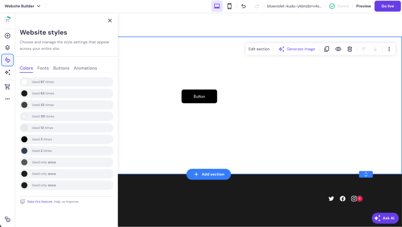
Task: Switch to desktop view
Action: pos(217,6)
